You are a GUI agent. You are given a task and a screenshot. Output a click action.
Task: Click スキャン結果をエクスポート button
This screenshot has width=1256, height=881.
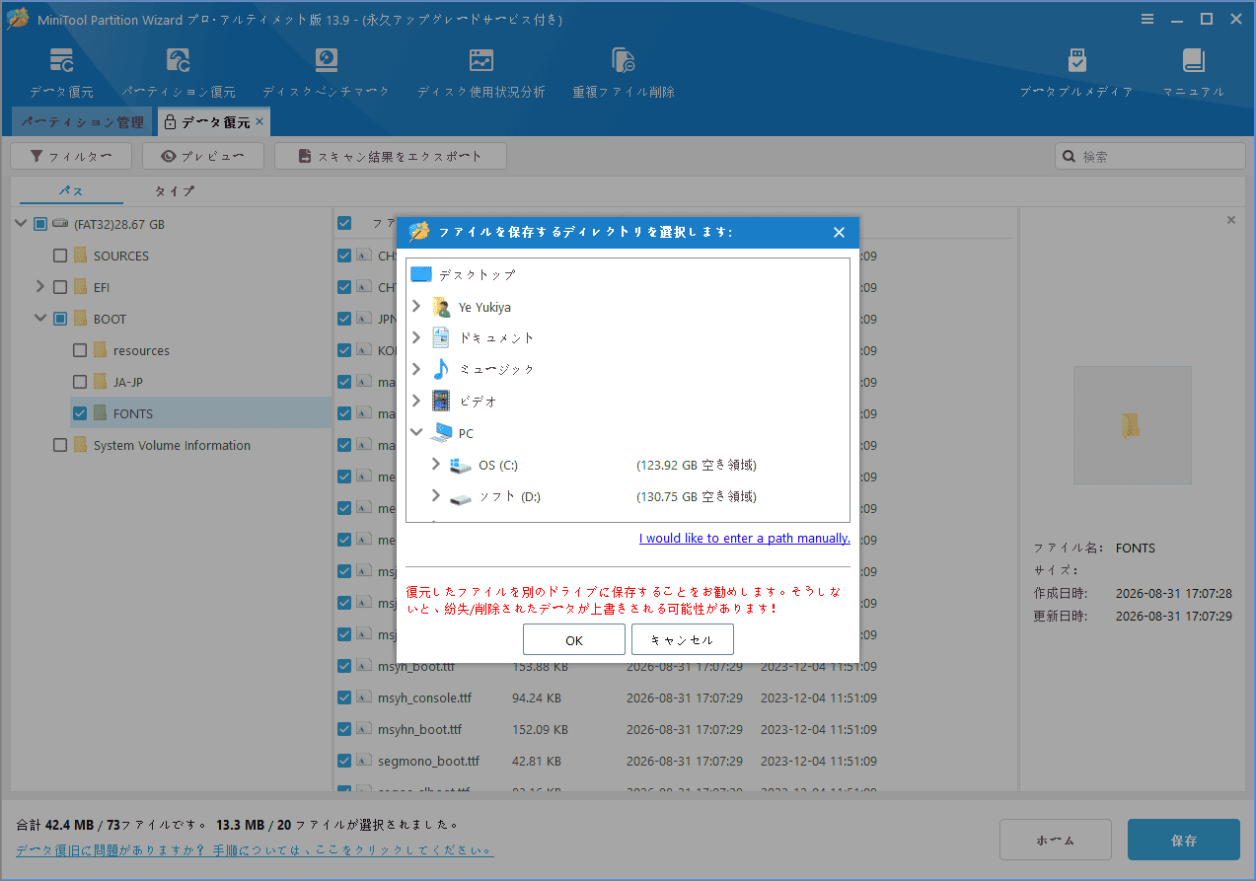pyautogui.click(x=391, y=156)
